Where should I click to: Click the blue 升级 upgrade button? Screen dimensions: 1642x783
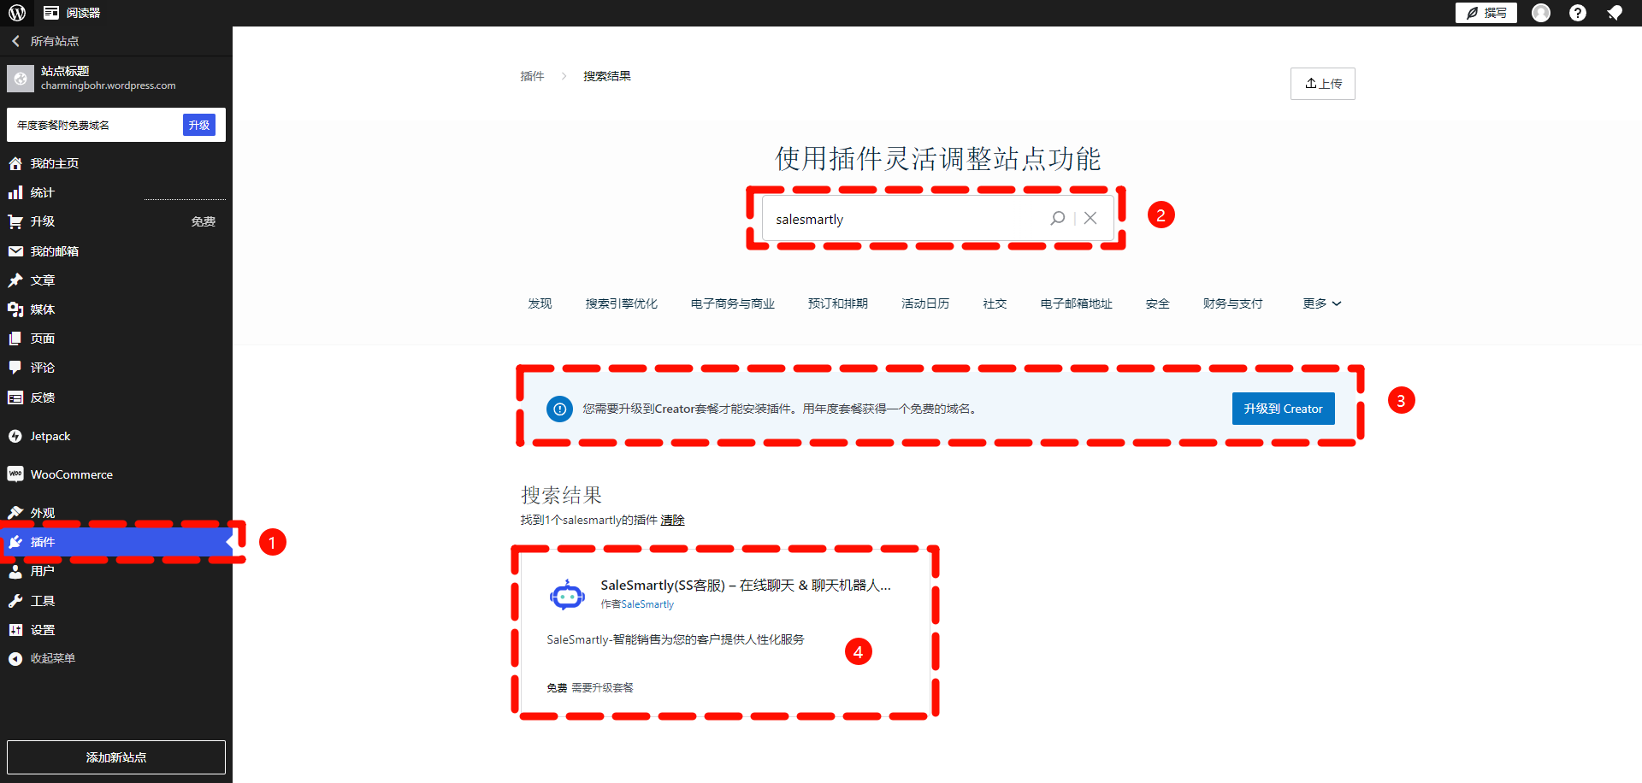click(199, 125)
